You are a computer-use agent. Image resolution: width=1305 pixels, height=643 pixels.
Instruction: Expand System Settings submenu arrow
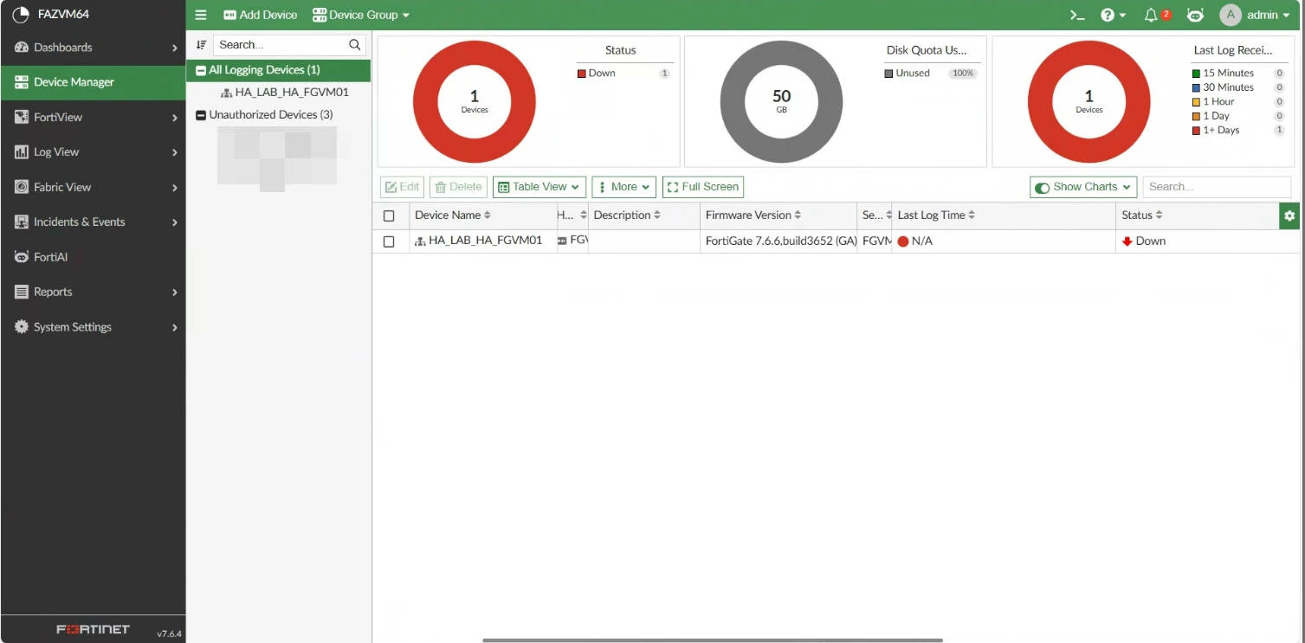[x=175, y=327]
